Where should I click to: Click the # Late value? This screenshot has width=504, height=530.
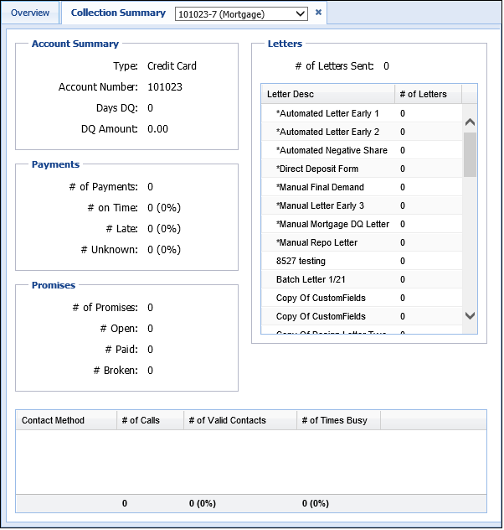tap(164, 228)
